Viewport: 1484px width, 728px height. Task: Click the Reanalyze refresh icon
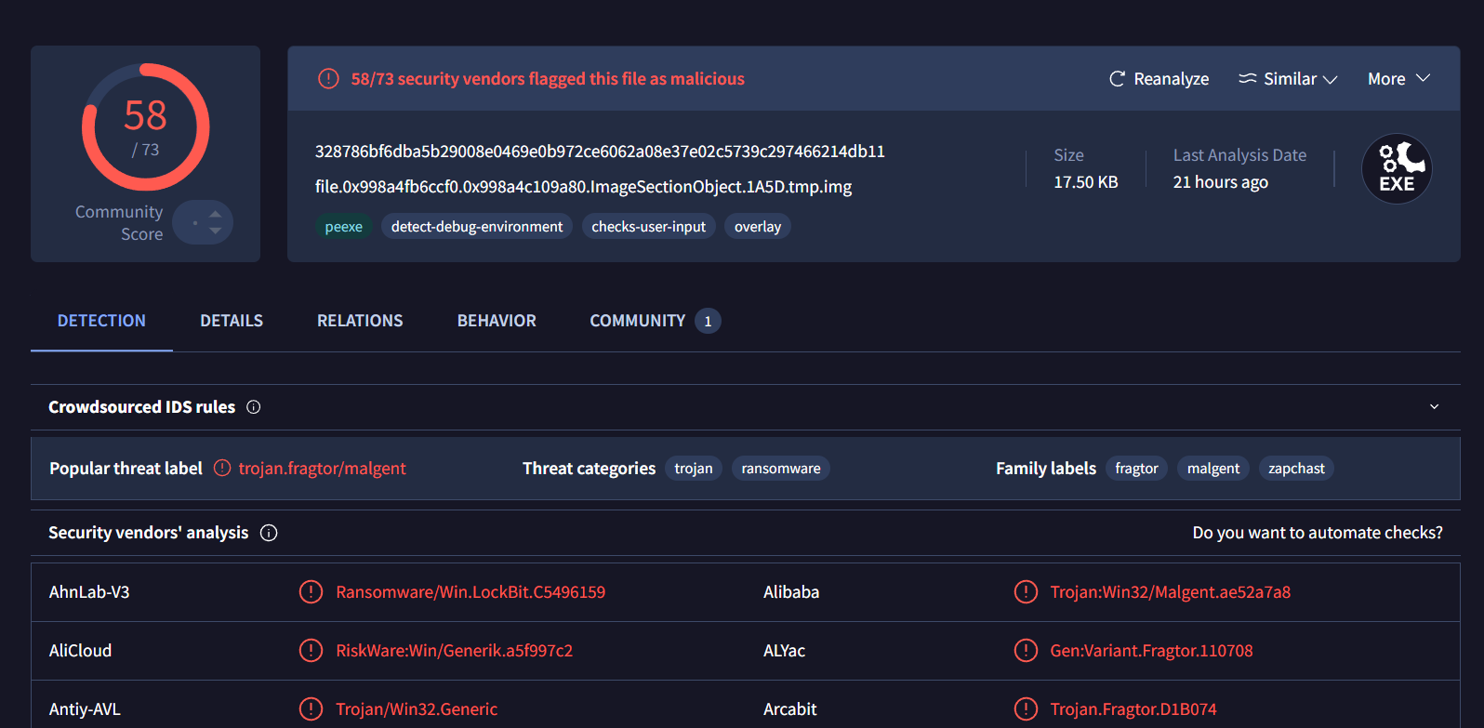[1117, 79]
